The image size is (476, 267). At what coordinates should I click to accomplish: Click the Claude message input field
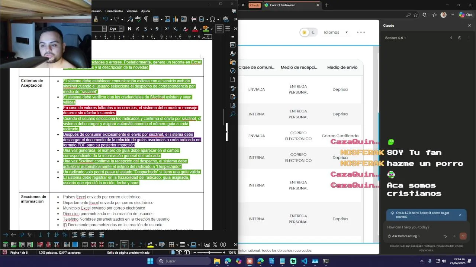[x=426, y=227]
